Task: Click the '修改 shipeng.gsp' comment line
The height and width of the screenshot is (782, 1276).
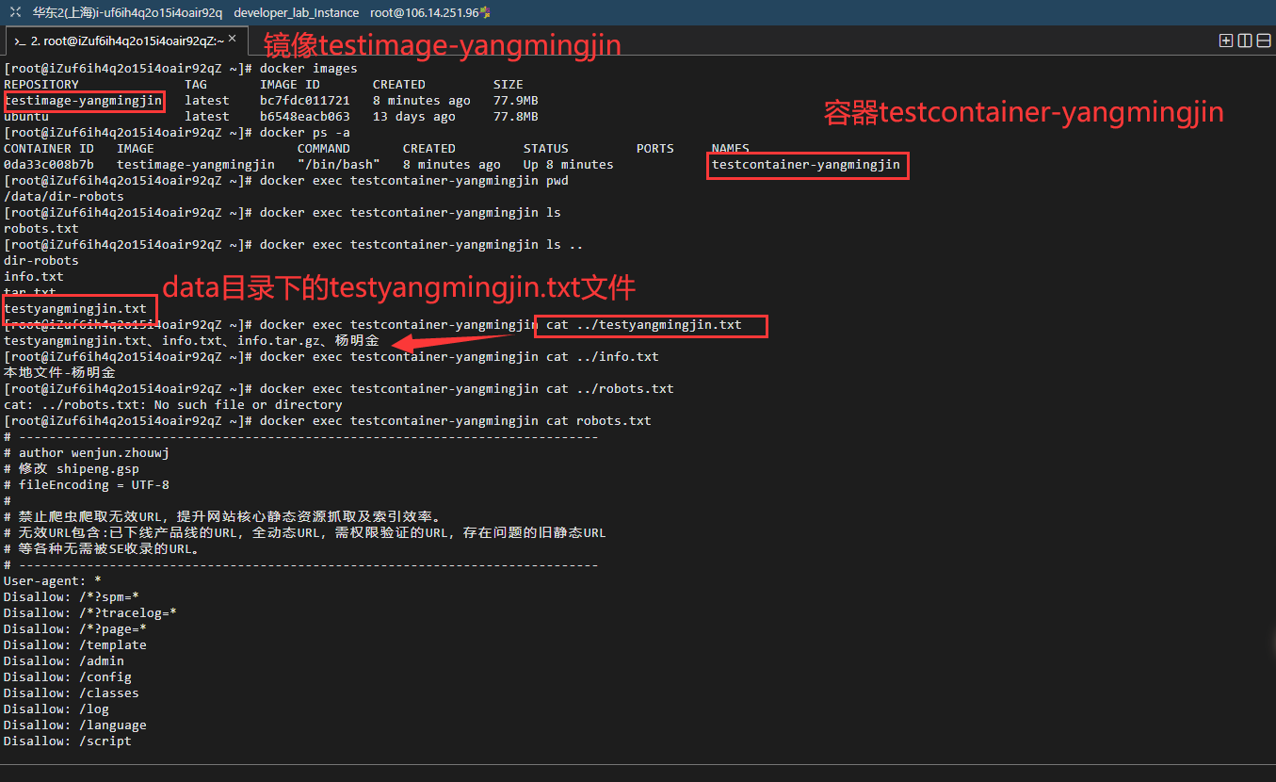Action: (x=72, y=469)
